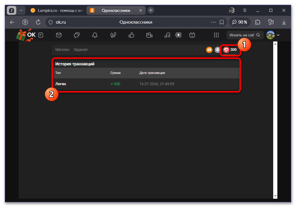Open a new browser tab
Image resolution: width=296 pixels, height=207 pixels.
click(x=151, y=10)
